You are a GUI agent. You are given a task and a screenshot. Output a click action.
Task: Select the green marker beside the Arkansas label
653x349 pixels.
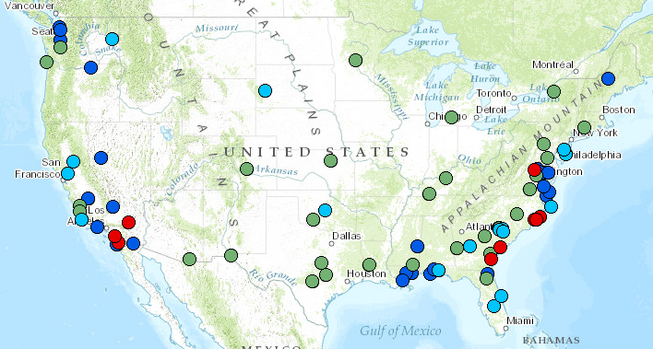[246, 169]
